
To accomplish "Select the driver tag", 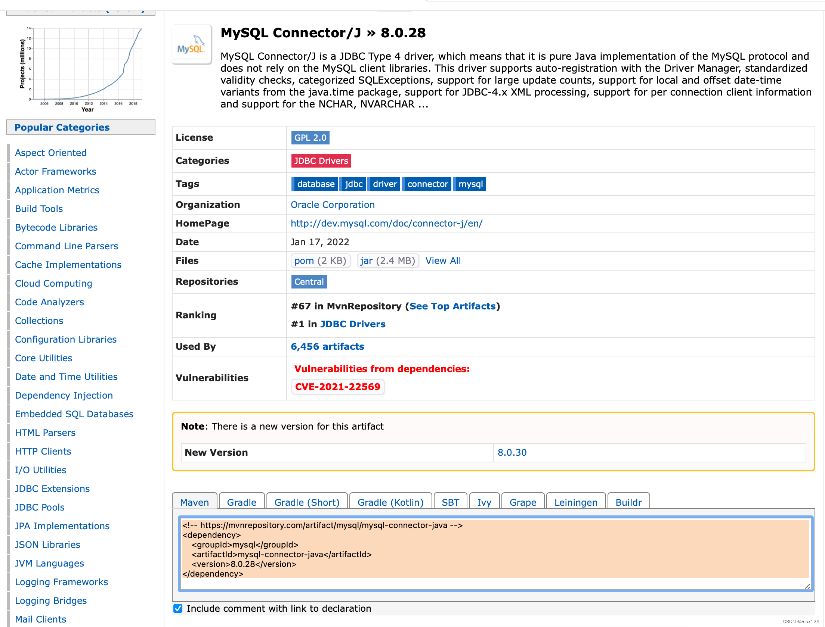I will (384, 184).
